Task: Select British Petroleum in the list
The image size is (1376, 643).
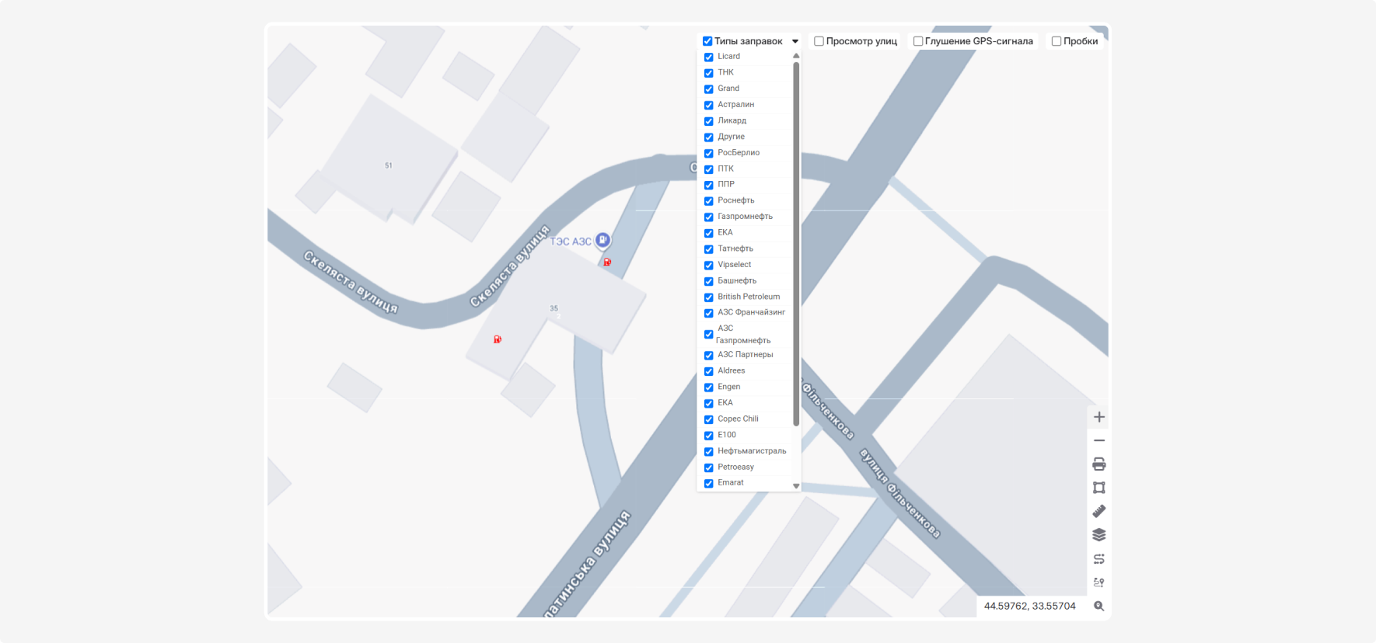Action: tap(749, 297)
